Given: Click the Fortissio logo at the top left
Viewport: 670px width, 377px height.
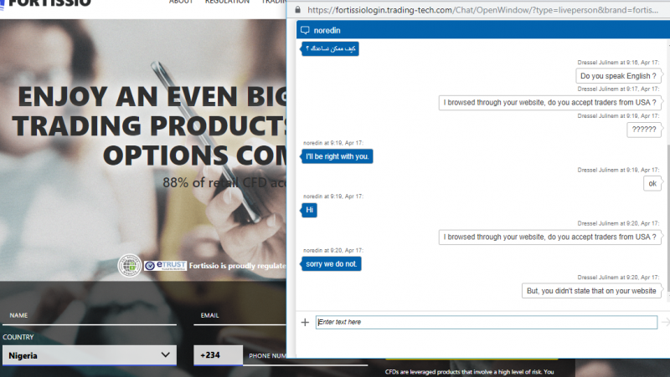Looking at the screenshot, I should tap(46, 3).
